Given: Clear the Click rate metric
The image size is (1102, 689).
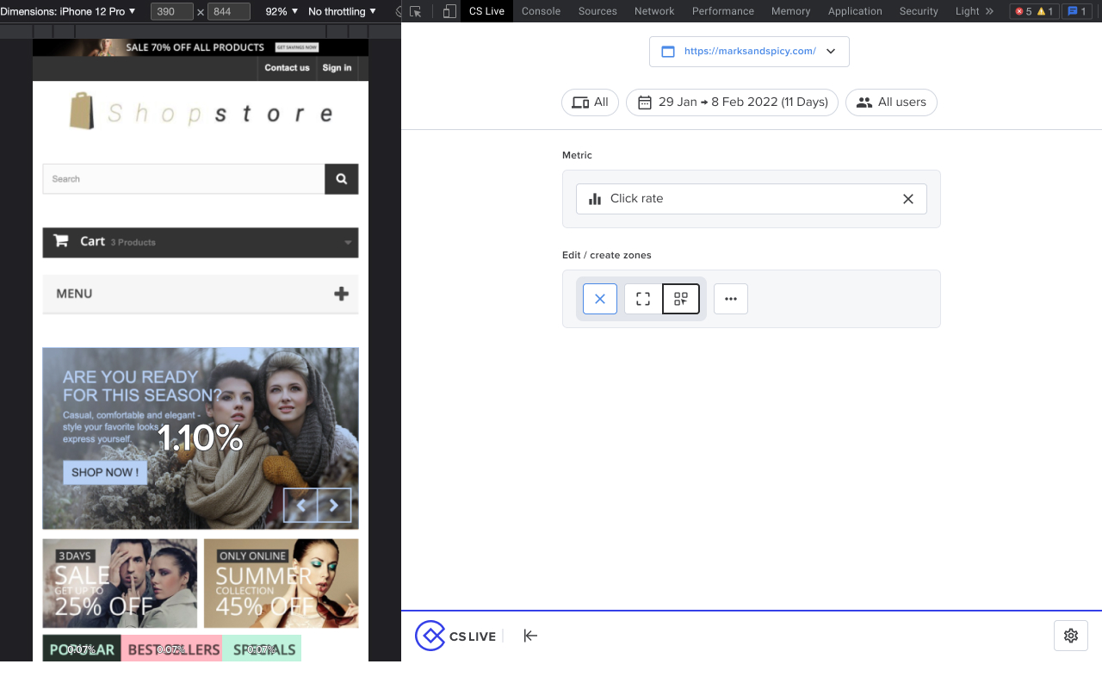Looking at the screenshot, I should [907, 199].
